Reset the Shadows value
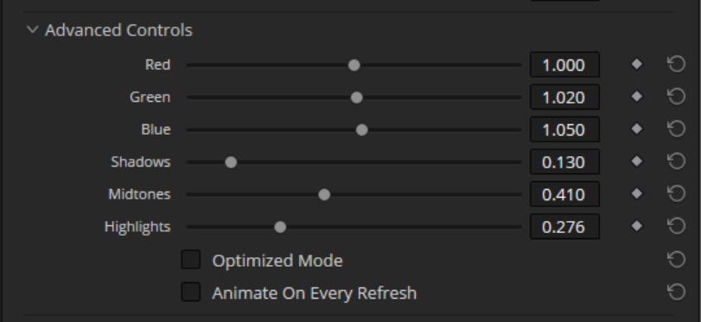Viewport: 701px width, 322px height. [677, 161]
